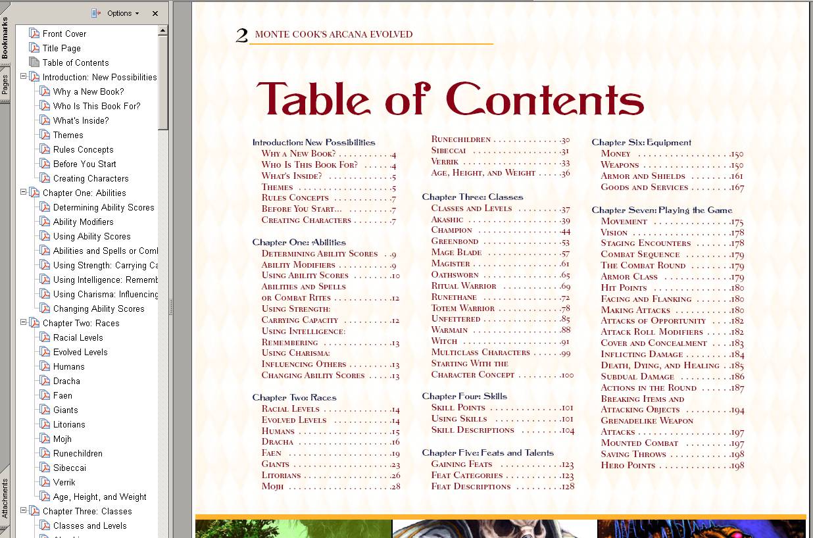Viewport: 813px width, 538px height.
Task: Select the Before You Start bookmark
Action: pyautogui.click(x=85, y=164)
